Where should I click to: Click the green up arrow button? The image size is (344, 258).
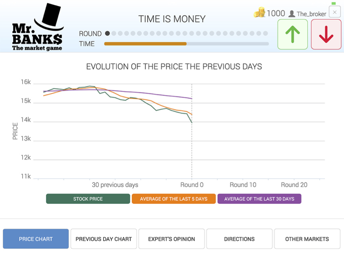pyautogui.click(x=292, y=35)
